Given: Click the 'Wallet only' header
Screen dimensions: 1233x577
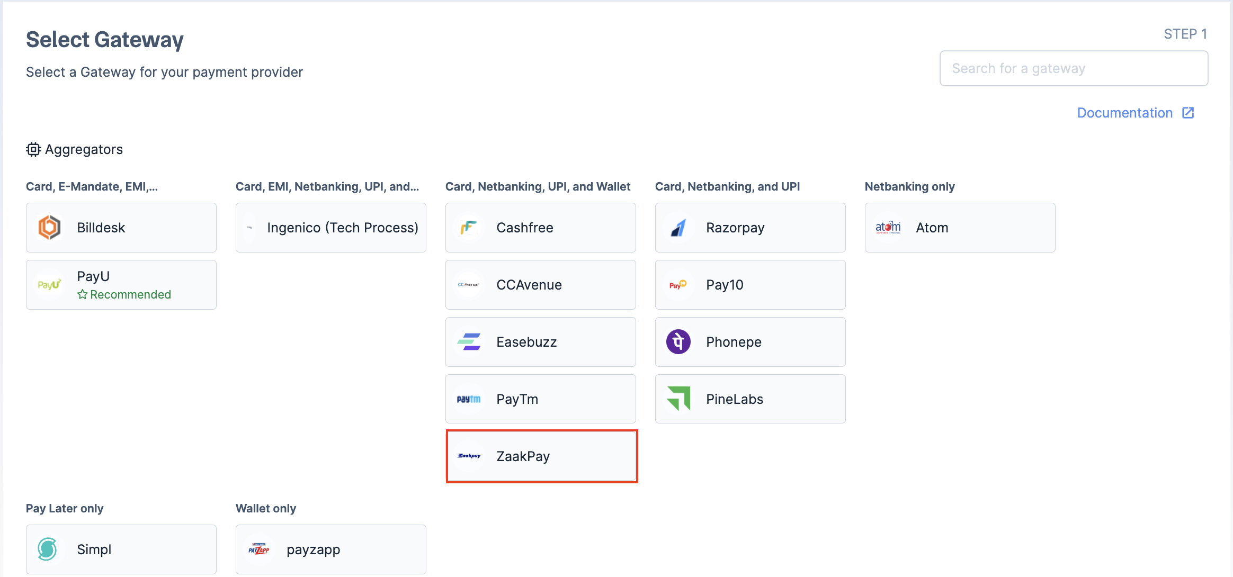Looking at the screenshot, I should [x=266, y=508].
